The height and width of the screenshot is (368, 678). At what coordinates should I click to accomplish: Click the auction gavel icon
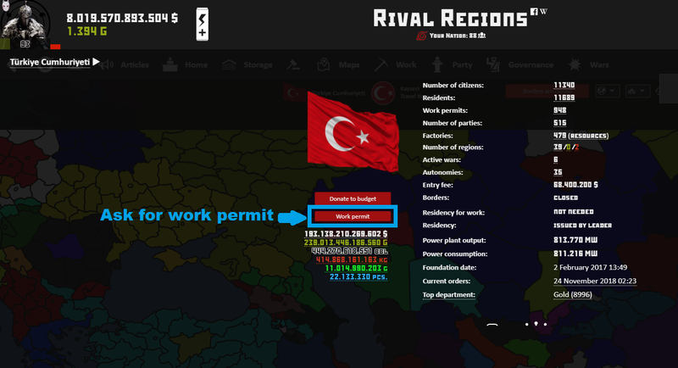coord(293,64)
